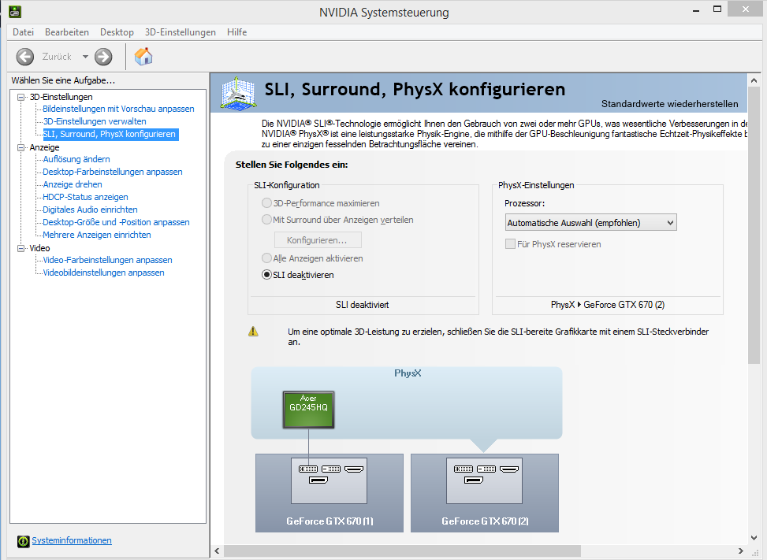Viewport: 767px width, 560px height.
Task: Select the Acer GD245HQ monitor icon
Action: click(309, 410)
